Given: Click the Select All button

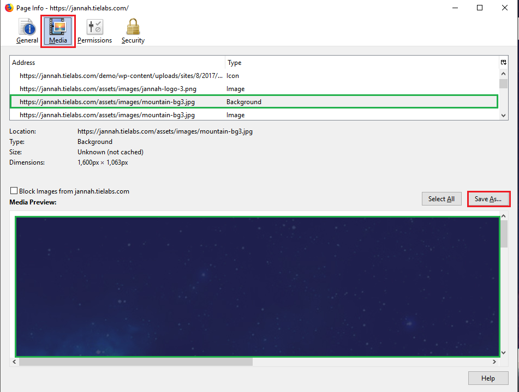Looking at the screenshot, I should coord(442,199).
